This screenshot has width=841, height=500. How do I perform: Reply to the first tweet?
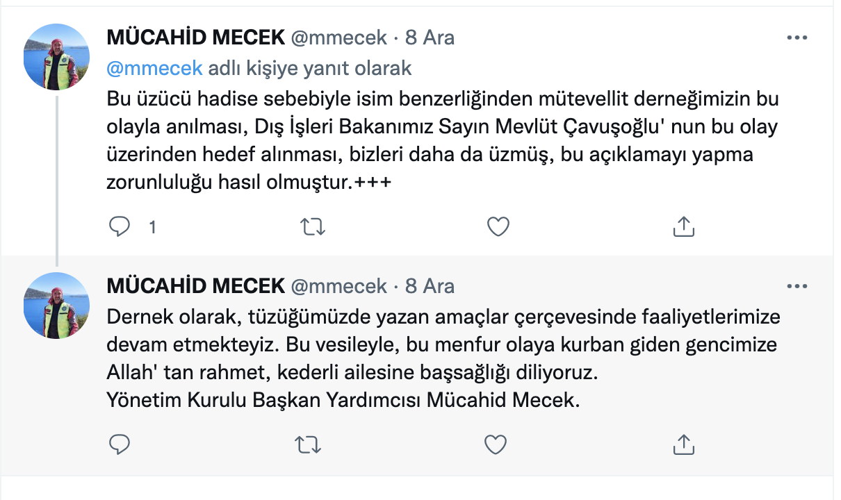pos(120,226)
